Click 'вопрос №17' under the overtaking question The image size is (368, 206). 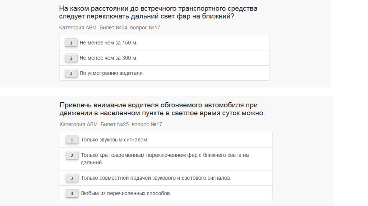[x=147, y=125]
